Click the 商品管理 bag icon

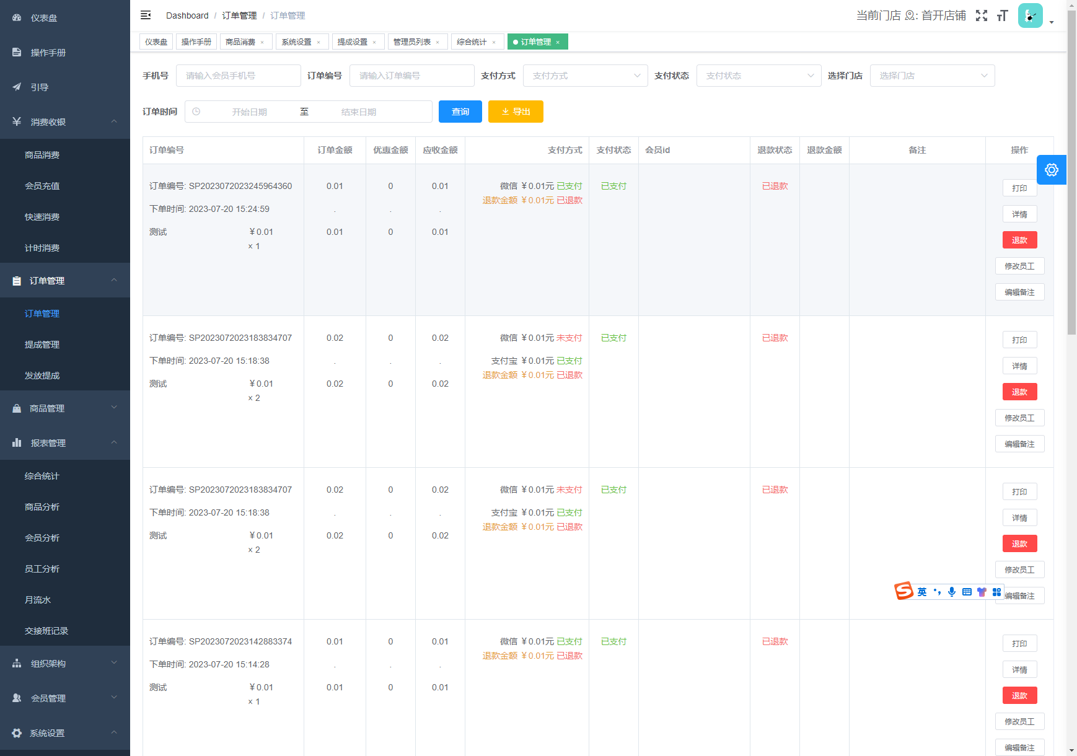17,408
